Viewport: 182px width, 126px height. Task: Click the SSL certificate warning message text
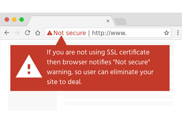pyautogui.click(x=100, y=67)
